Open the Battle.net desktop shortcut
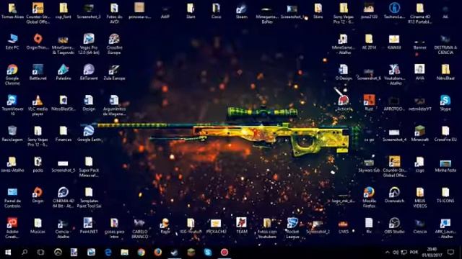462x259 pixels. [38, 72]
